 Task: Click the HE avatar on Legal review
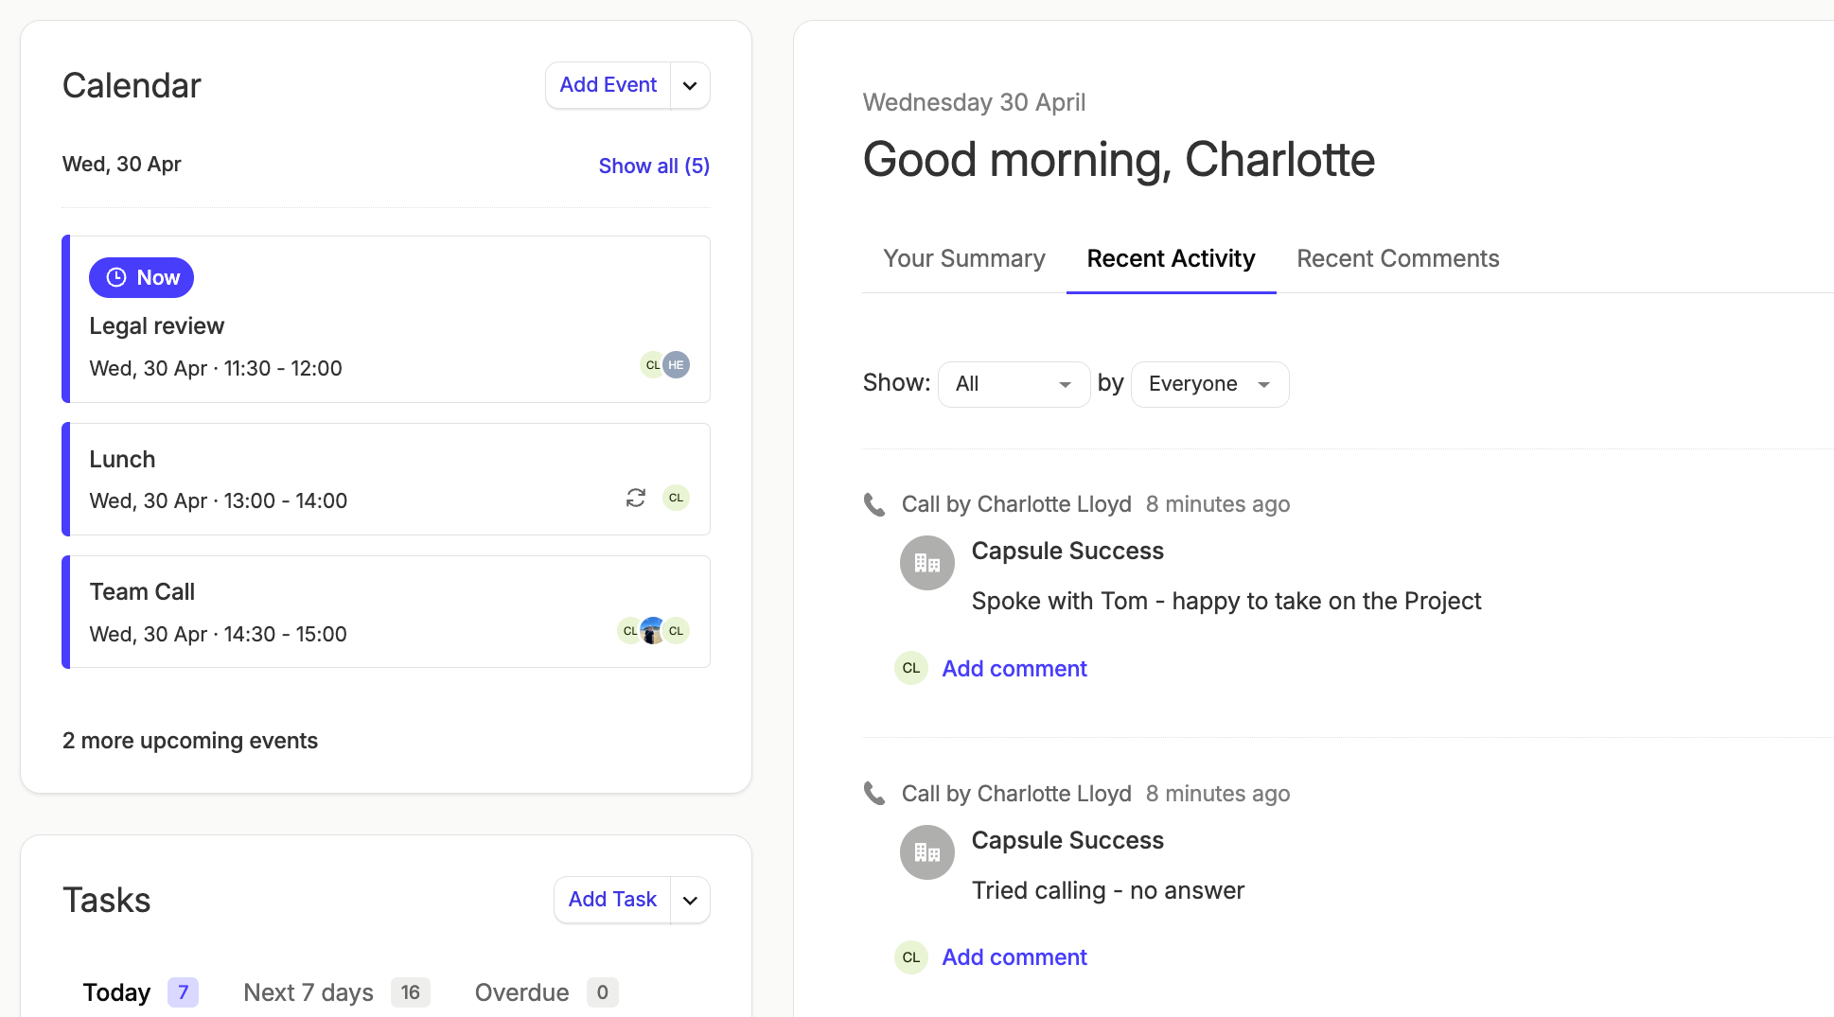pyautogui.click(x=676, y=364)
